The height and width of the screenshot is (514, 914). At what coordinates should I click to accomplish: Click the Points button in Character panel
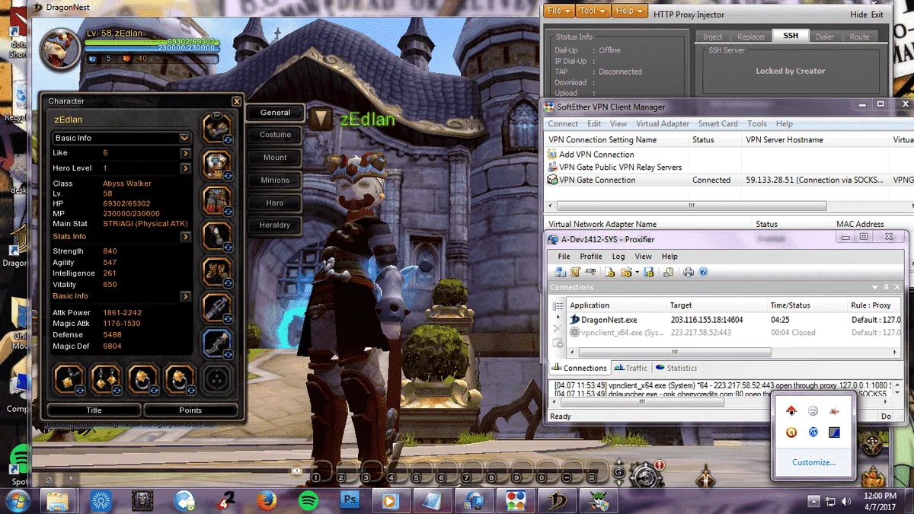click(190, 410)
